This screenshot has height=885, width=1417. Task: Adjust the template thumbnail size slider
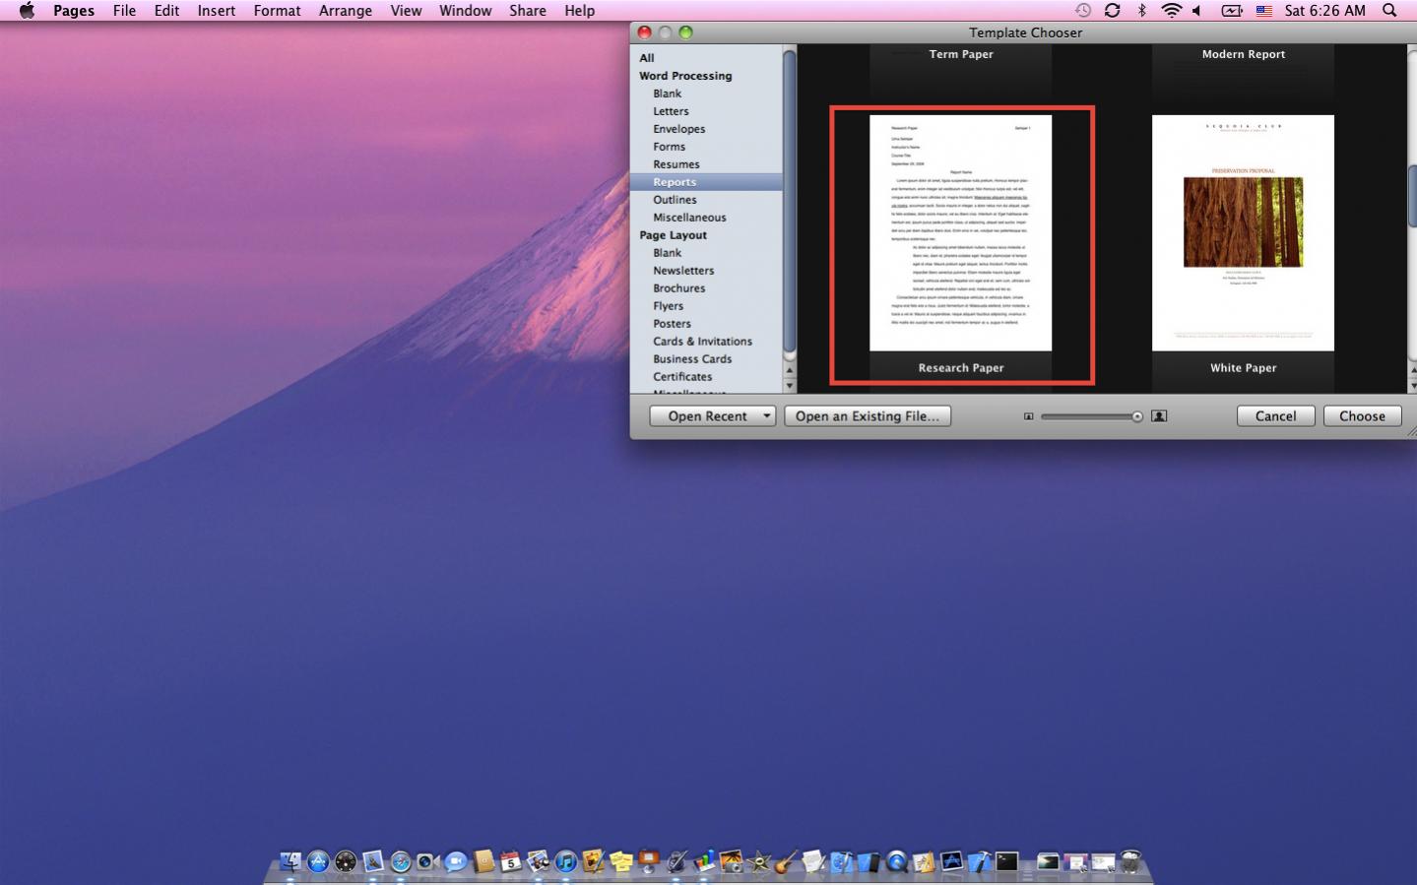1137,416
